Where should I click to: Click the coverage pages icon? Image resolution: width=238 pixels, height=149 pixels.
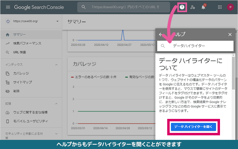(x=7, y=74)
